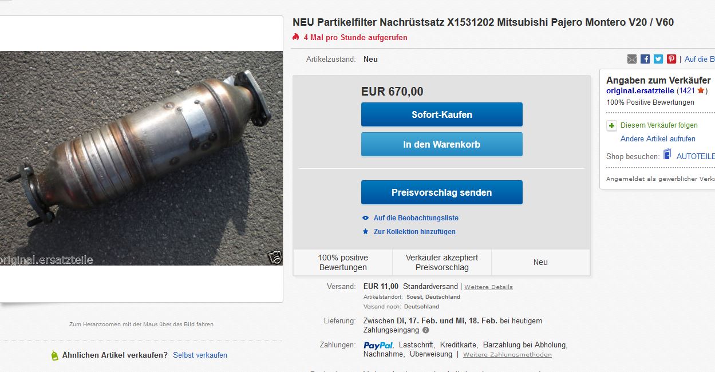Screen dimensions: 715x372
Task: Add item with In den Warenkorb
Action: click(x=441, y=144)
